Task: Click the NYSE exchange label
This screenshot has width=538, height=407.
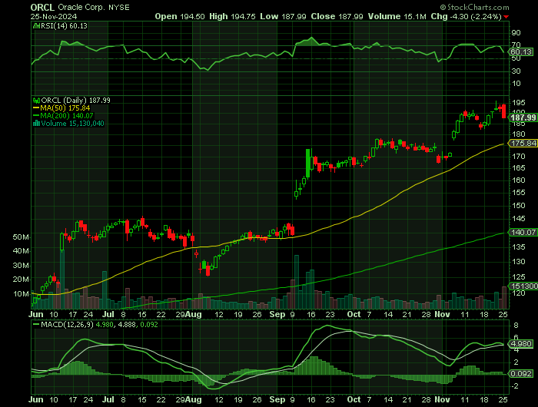Action: point(118,7)
